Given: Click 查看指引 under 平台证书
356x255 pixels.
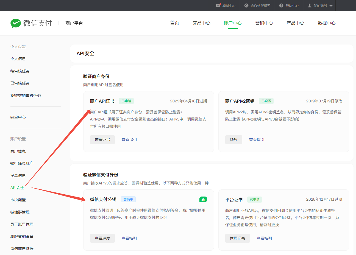Looking at the screenshot, I should [265, 238].
